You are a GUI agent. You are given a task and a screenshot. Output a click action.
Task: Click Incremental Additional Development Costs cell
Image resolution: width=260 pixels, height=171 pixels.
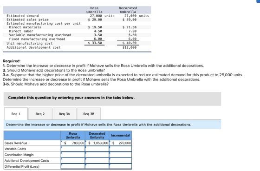[120, 160]
